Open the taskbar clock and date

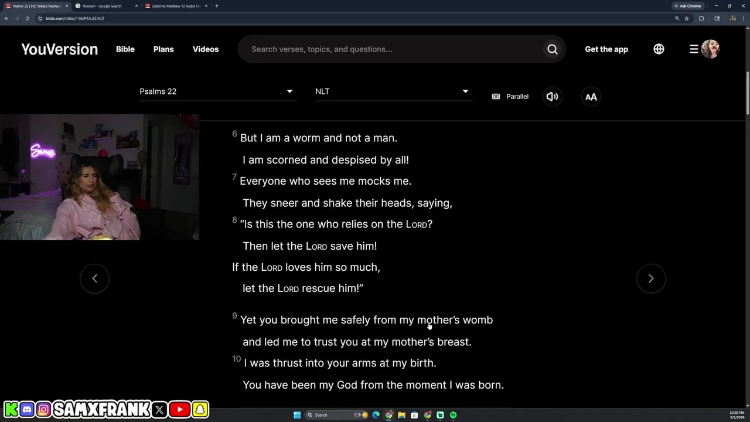point(737,415)
